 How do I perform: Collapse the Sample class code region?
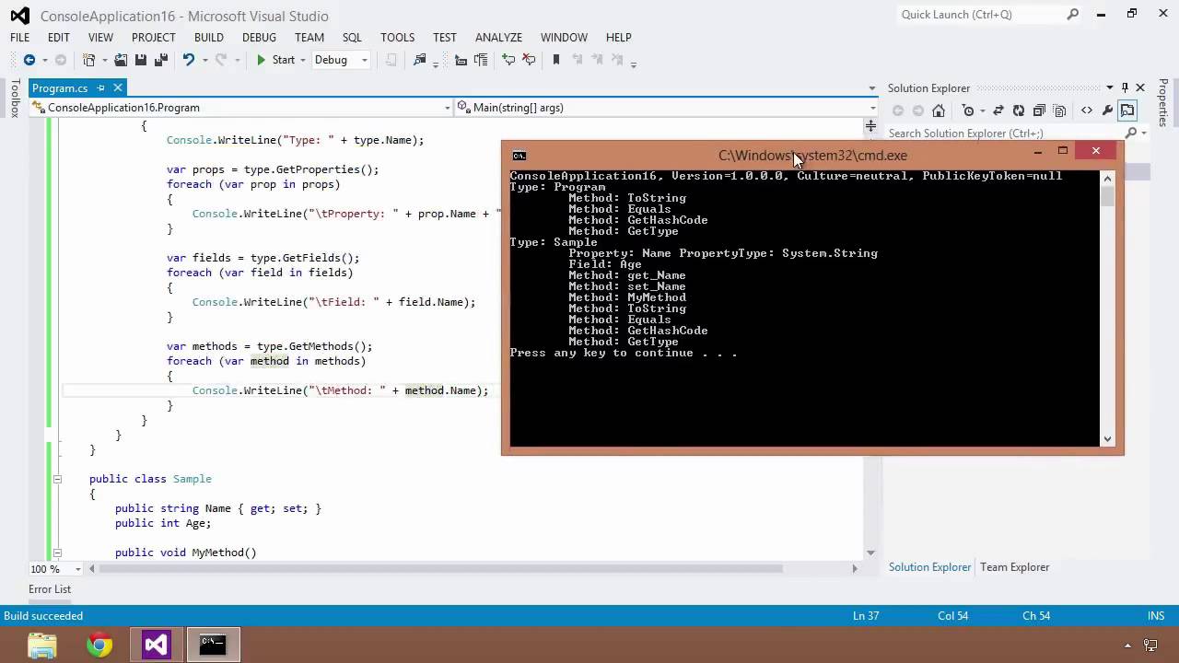click(x=57, y=479)
